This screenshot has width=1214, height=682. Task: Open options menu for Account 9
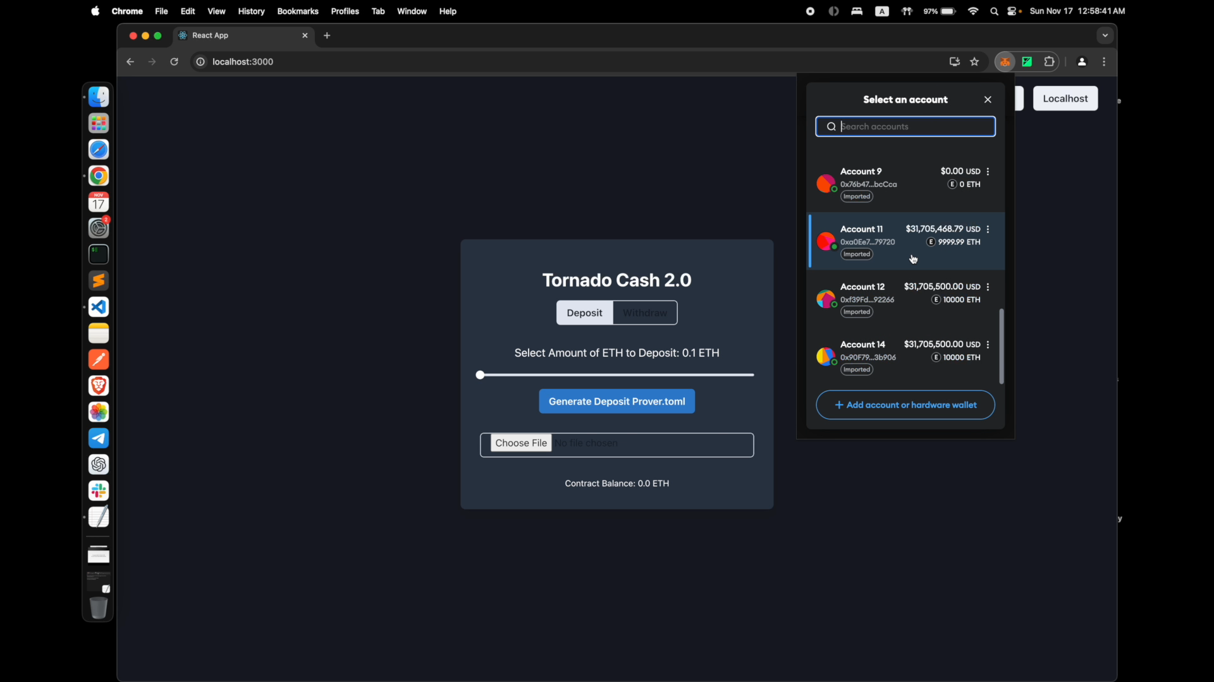coord(988,172)
